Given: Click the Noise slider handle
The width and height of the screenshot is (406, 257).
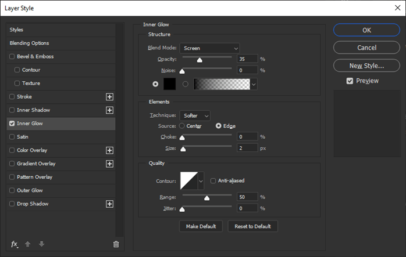Looking at the screenshot, I should 182,71.
